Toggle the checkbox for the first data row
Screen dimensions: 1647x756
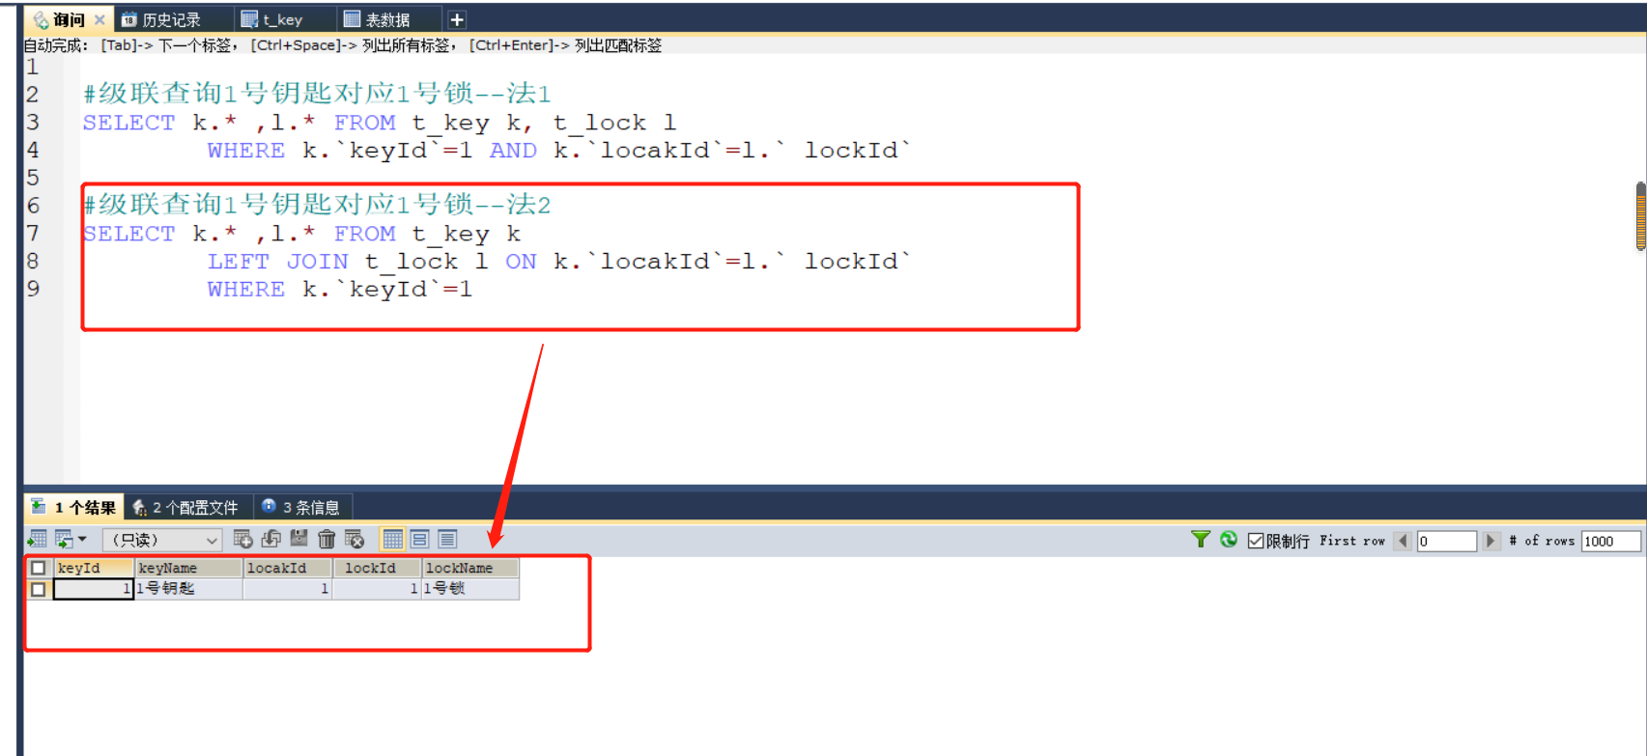click(x=38, y=589)
